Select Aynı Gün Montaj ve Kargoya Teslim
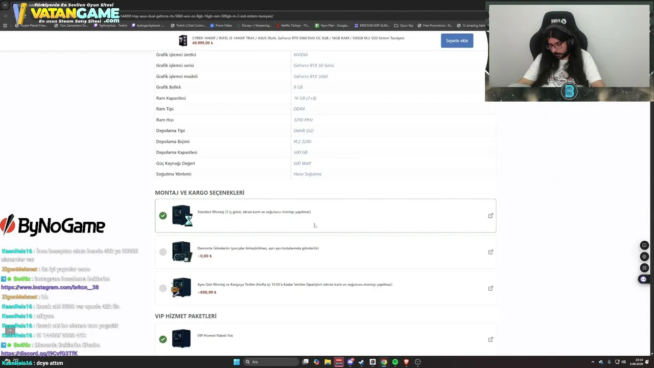 [162, 288]
